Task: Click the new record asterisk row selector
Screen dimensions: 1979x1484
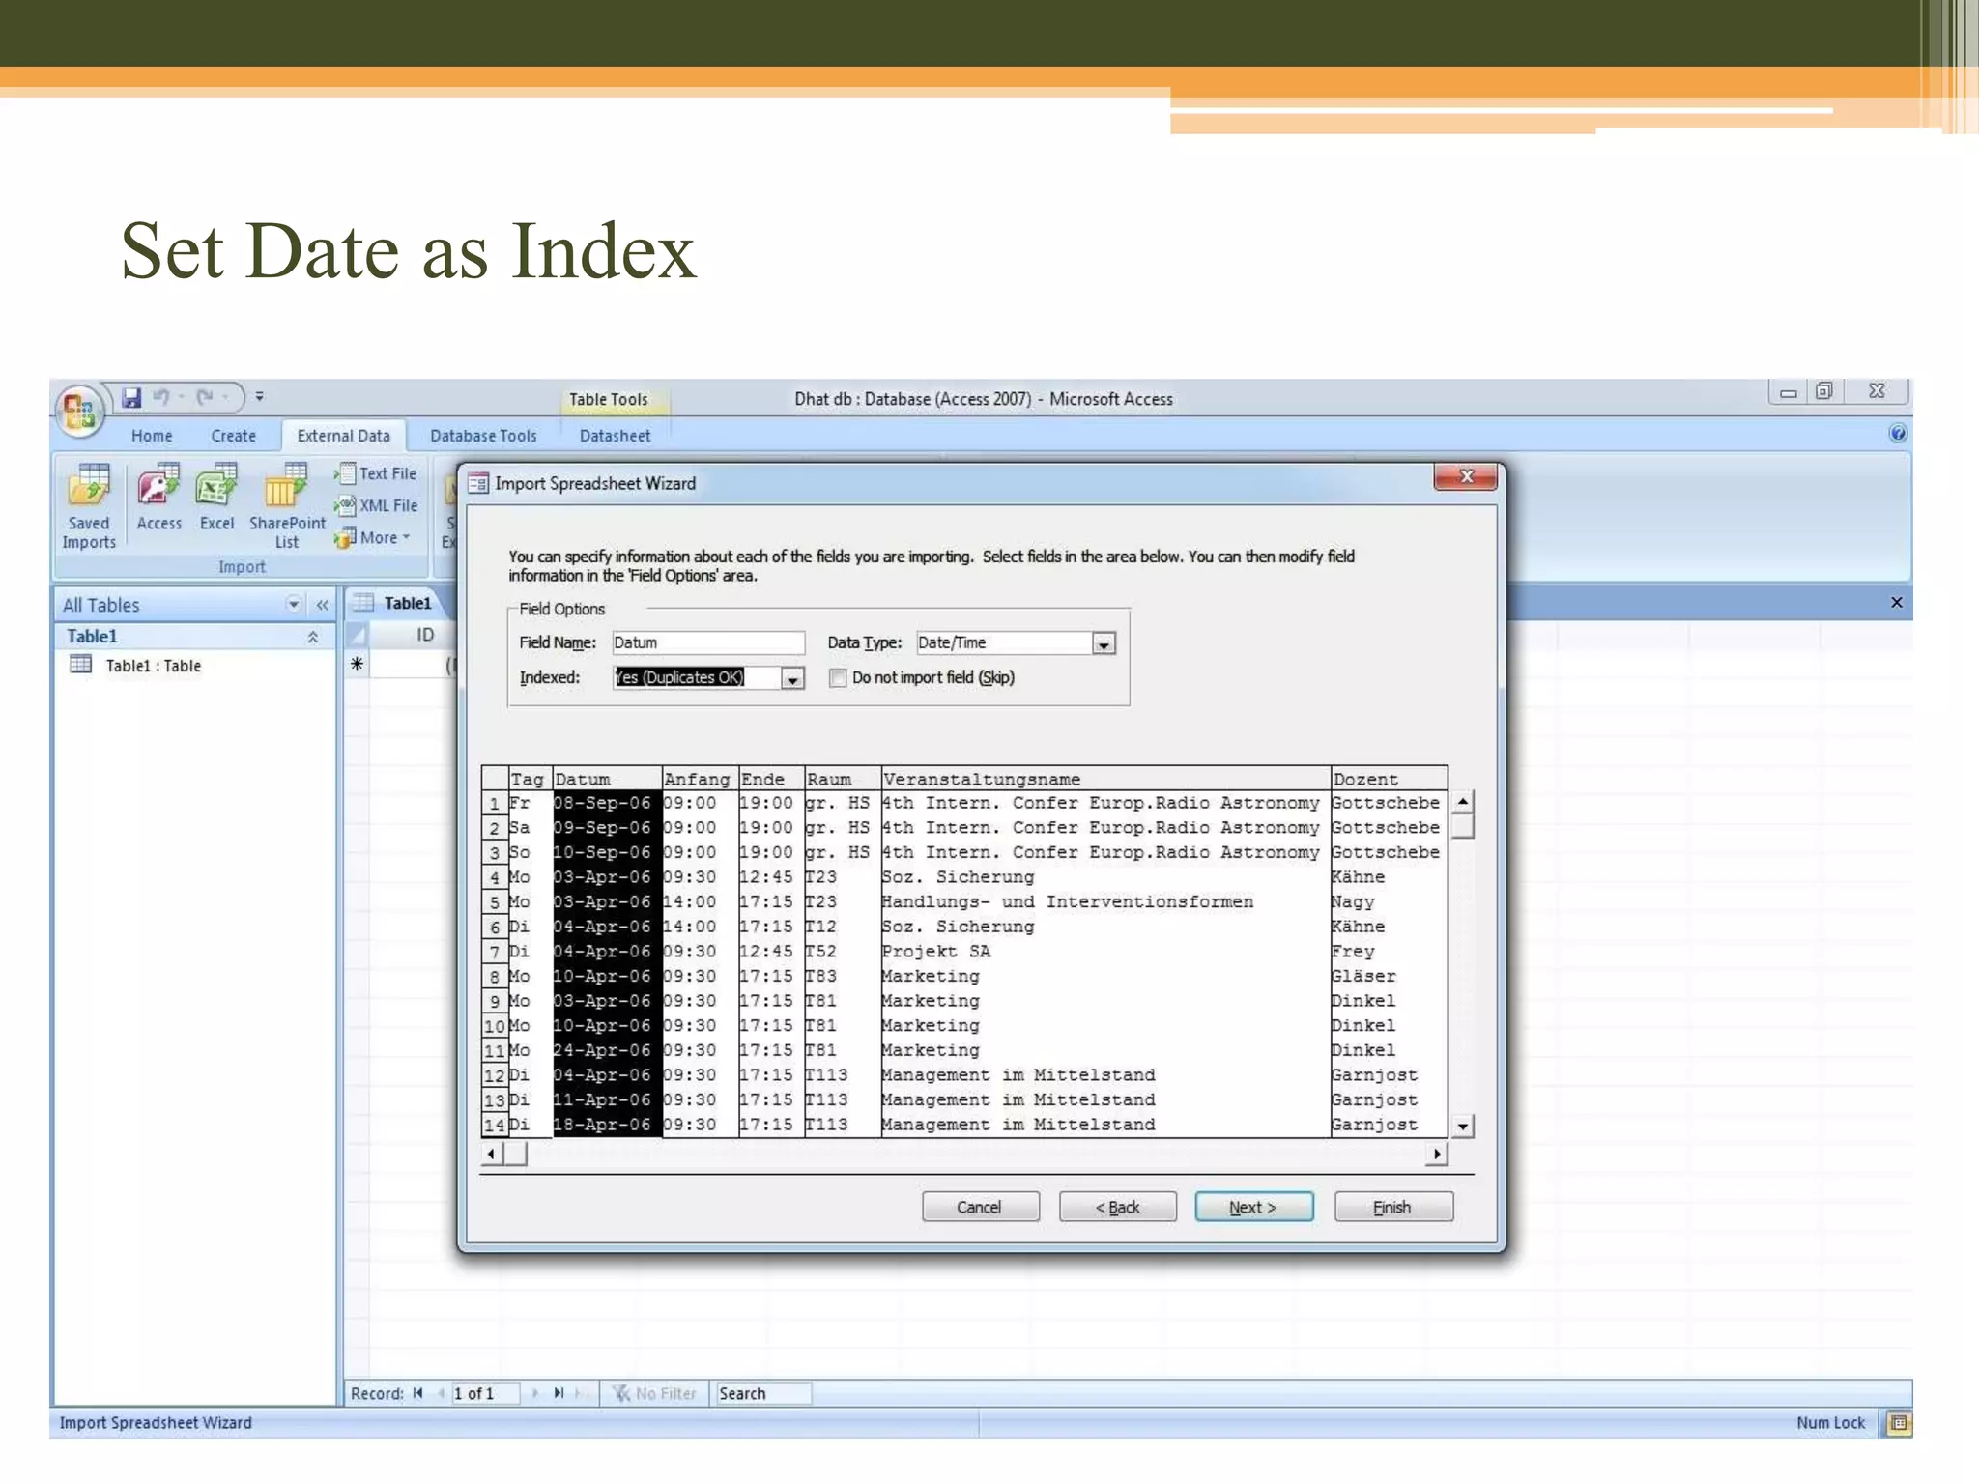Action: pos(358,664)
